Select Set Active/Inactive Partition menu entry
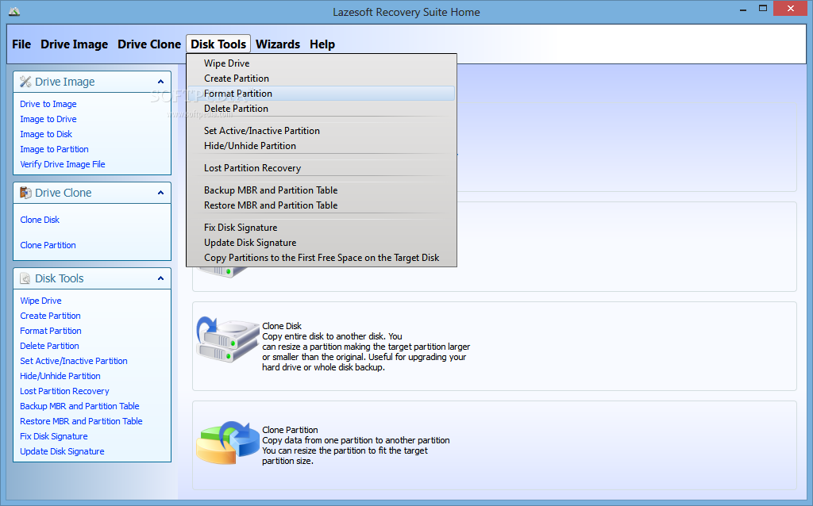 tap(322, 131)
